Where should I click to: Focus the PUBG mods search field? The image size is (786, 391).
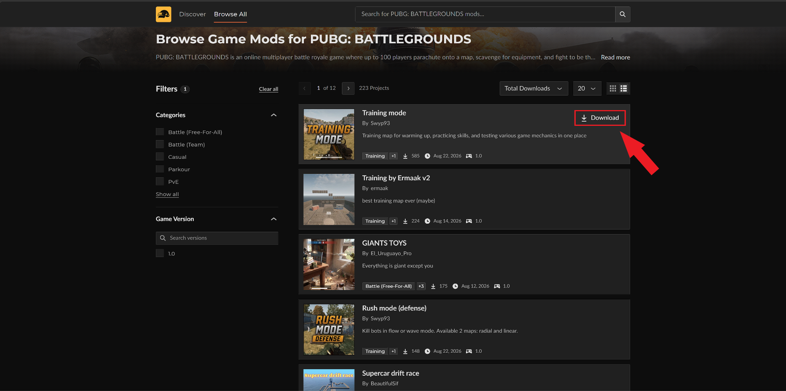[x=485, y=14]
